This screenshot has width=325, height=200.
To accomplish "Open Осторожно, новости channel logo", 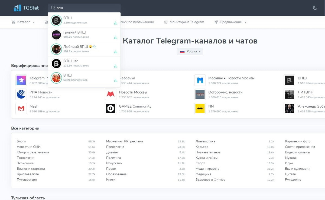I will pos(200,94).
